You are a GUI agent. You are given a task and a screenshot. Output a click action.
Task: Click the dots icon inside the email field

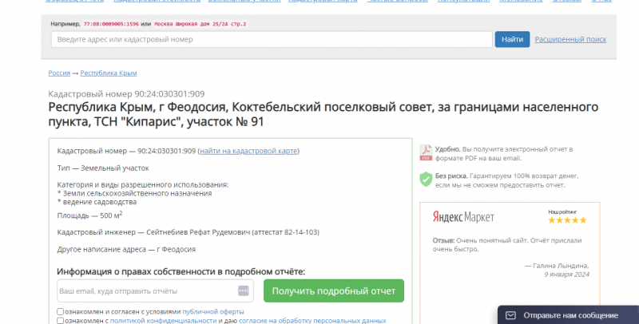pos(244,290)
